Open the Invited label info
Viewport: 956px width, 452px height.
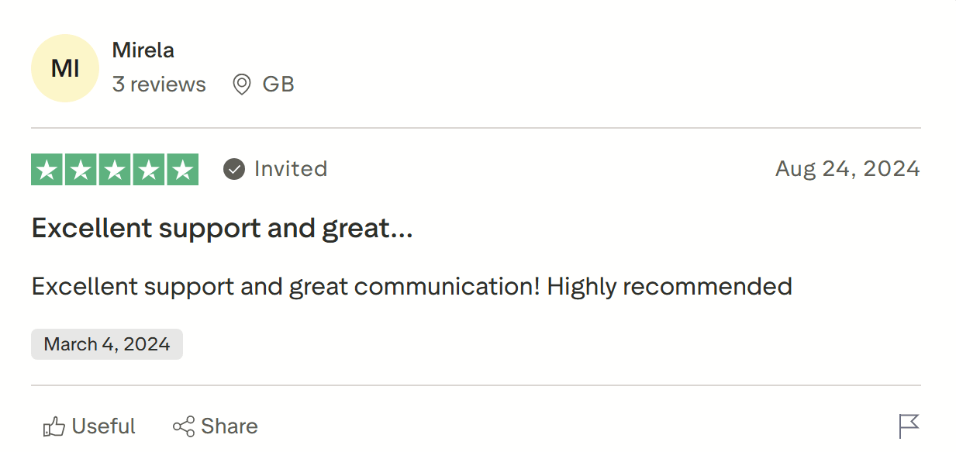tap(291, 169)
